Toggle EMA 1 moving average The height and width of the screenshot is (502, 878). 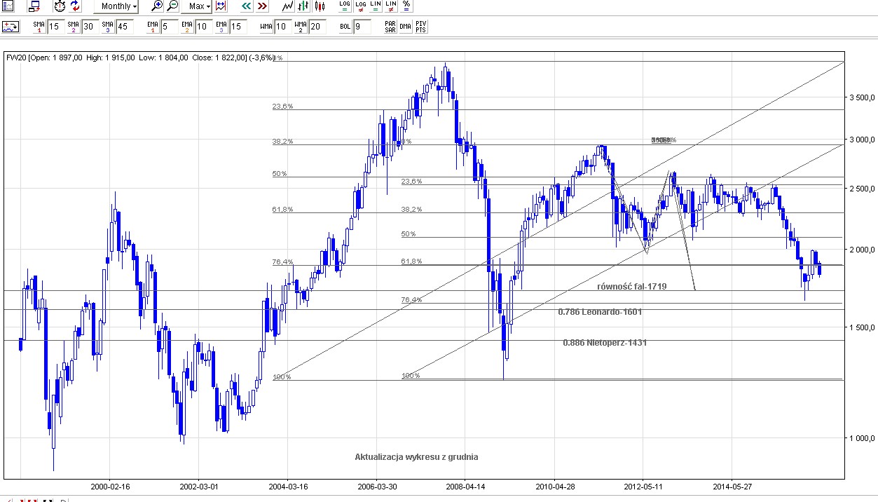point(152,27)
